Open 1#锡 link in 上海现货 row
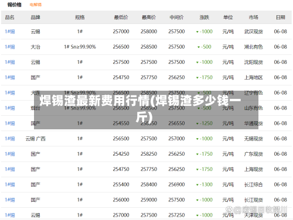 [10, 169]
